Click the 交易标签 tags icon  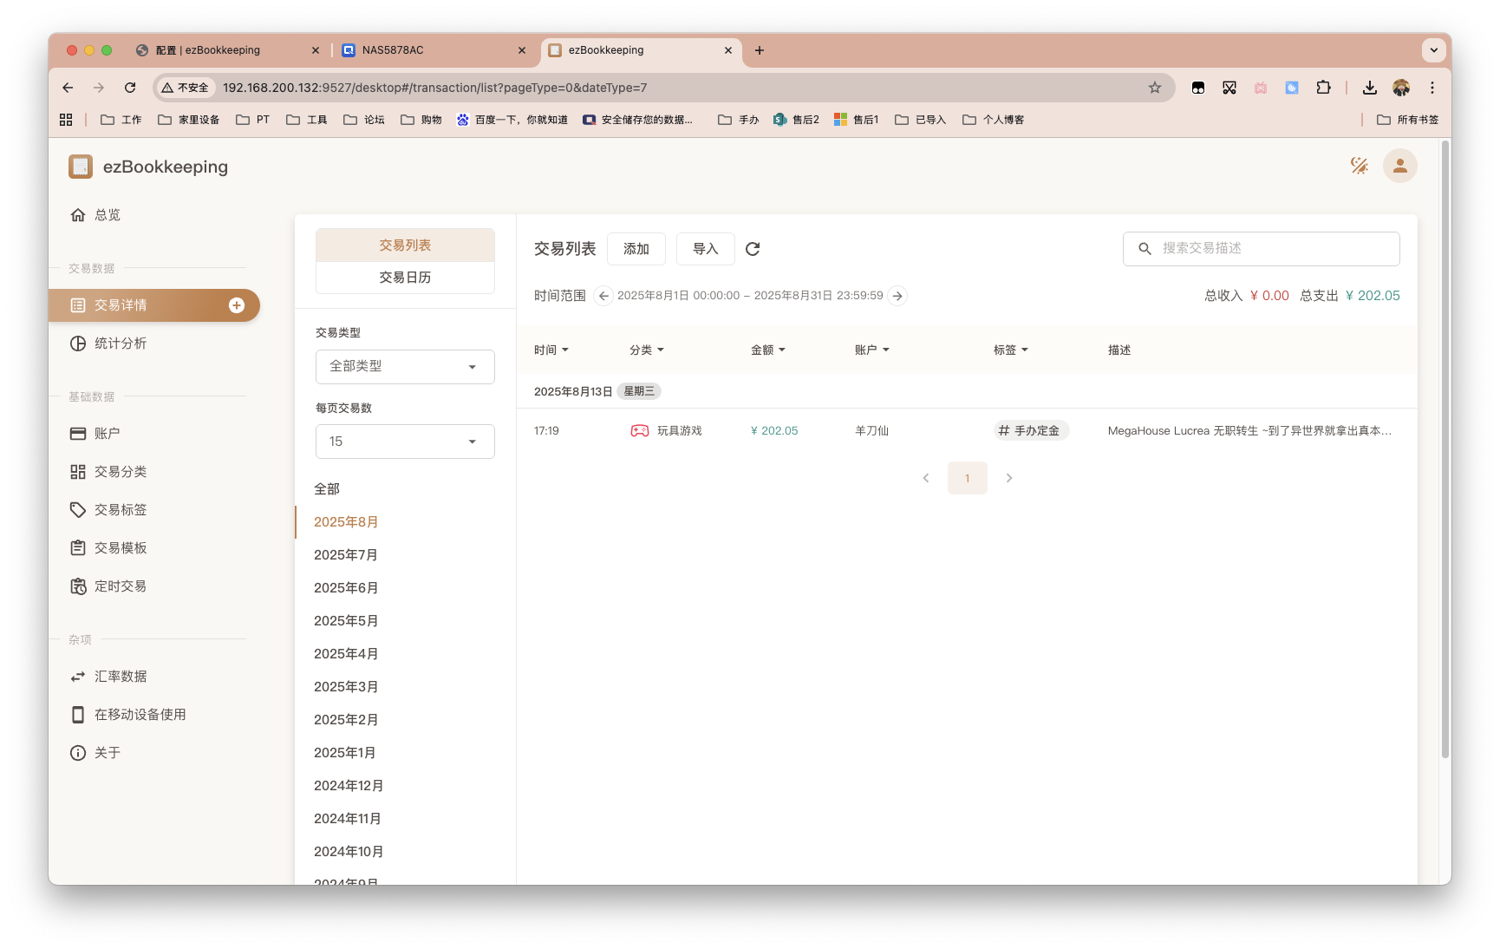coord(78,509)
